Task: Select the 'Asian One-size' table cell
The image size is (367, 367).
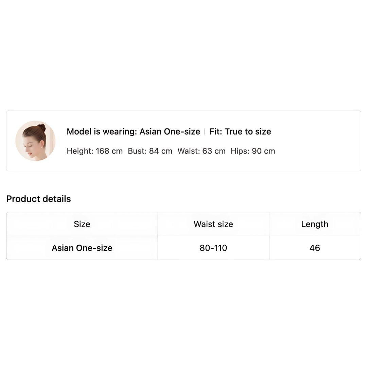Action: [82, 248]
